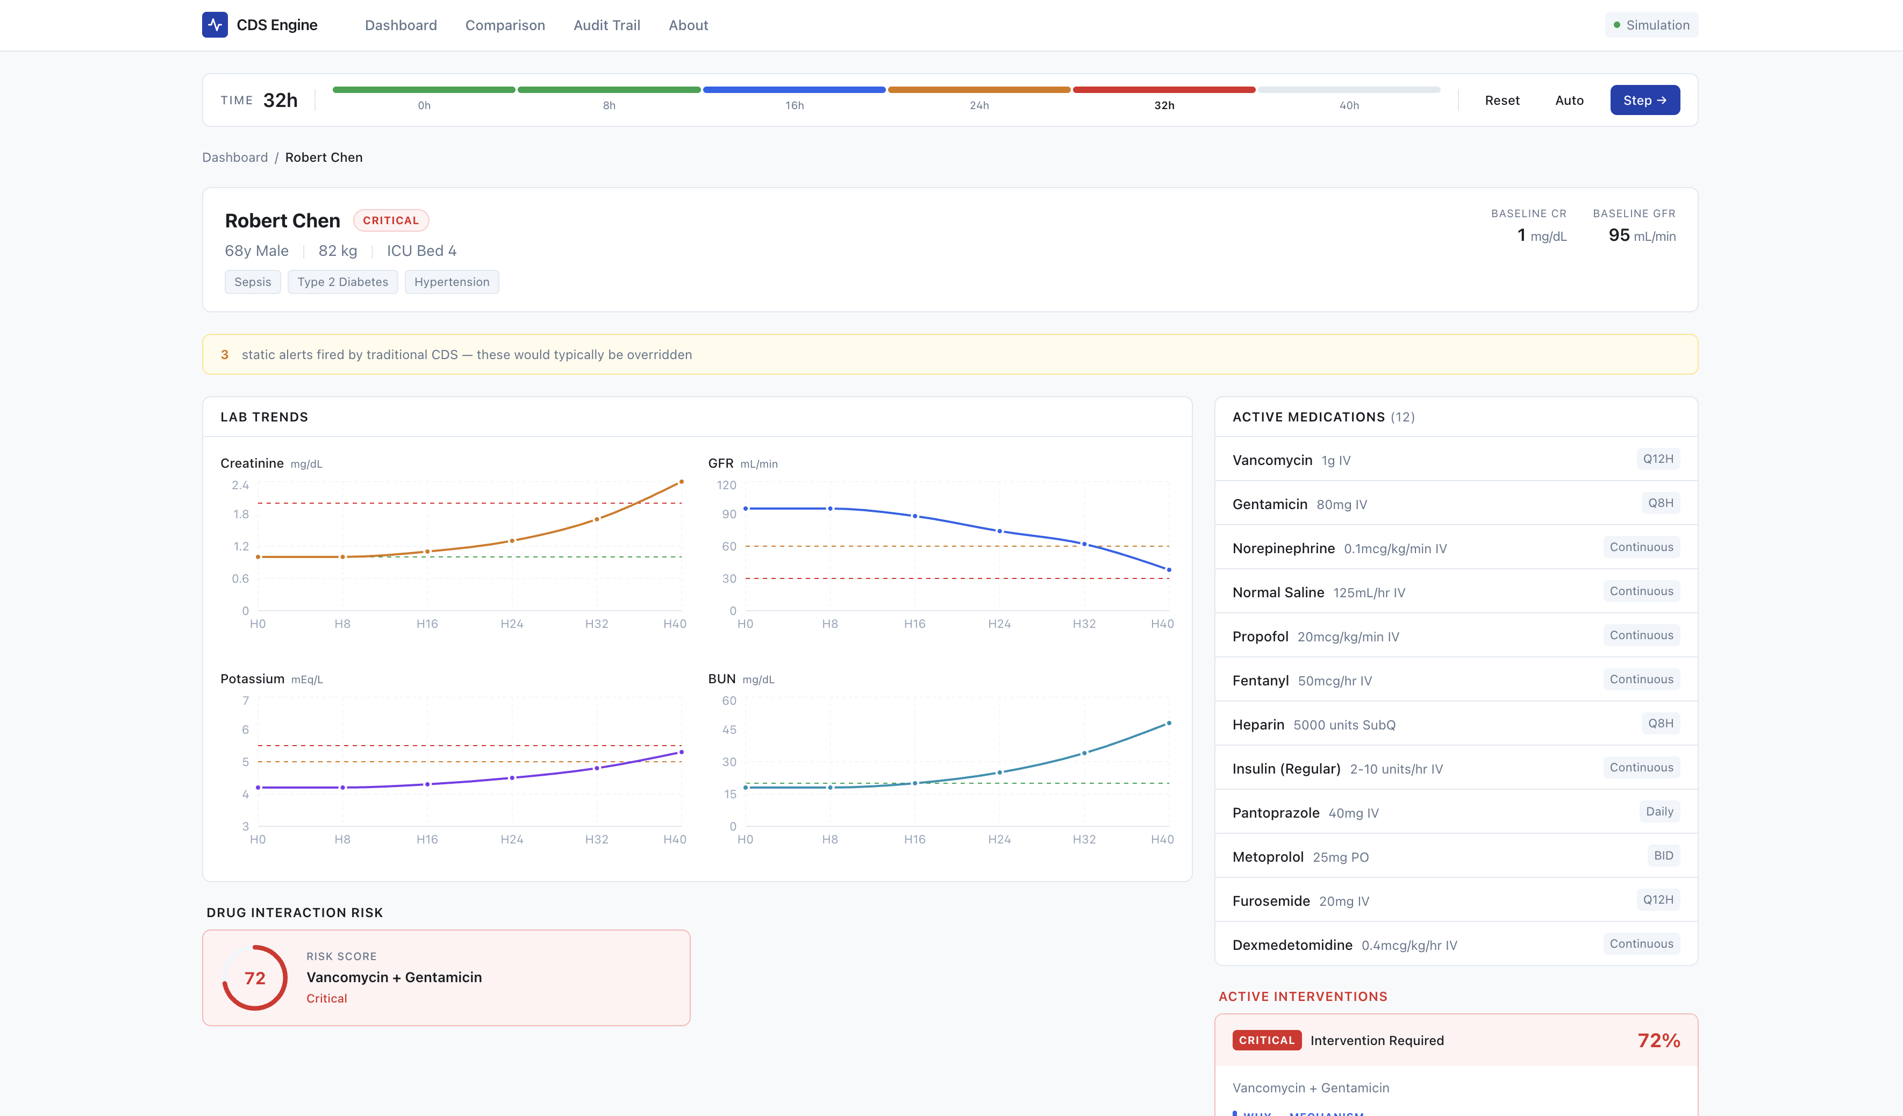Screen dimensions: 1903x1116
Task: Select the 40h timeline segment
Action: (x=1348, y=91)
